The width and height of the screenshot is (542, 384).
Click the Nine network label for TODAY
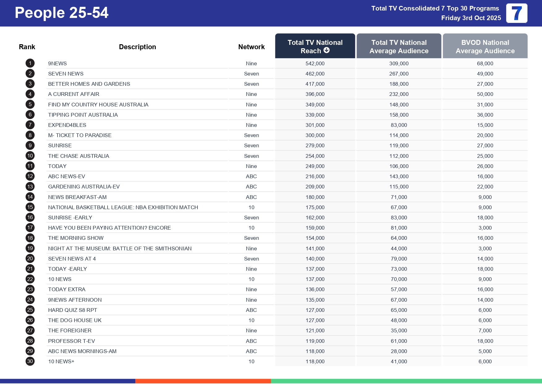coord(251,166)
